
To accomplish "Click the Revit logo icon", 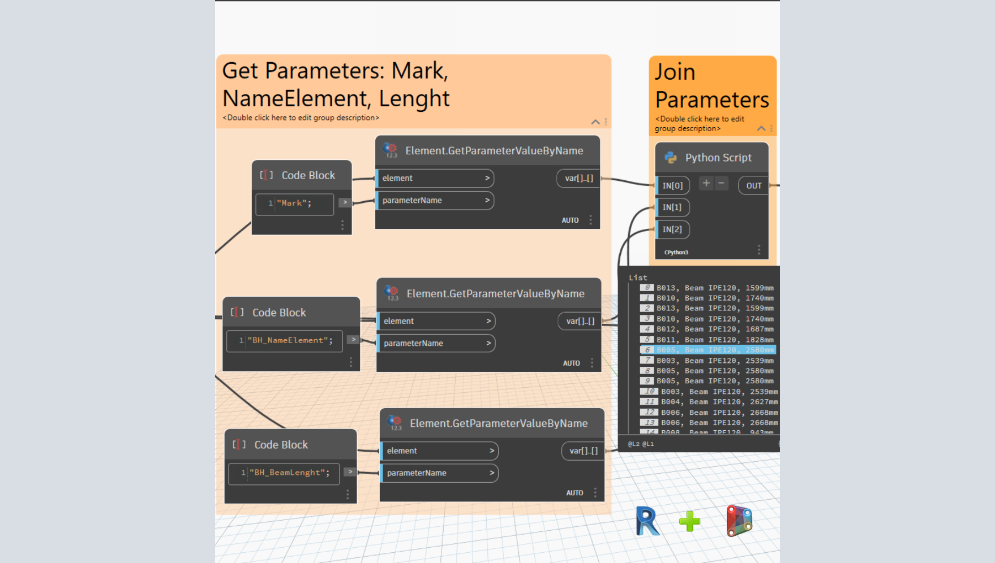I will 647,521.
